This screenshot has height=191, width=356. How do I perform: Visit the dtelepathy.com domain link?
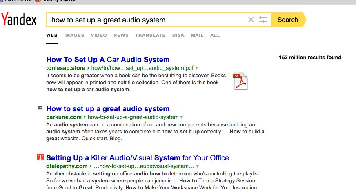[x=67, y=166]
